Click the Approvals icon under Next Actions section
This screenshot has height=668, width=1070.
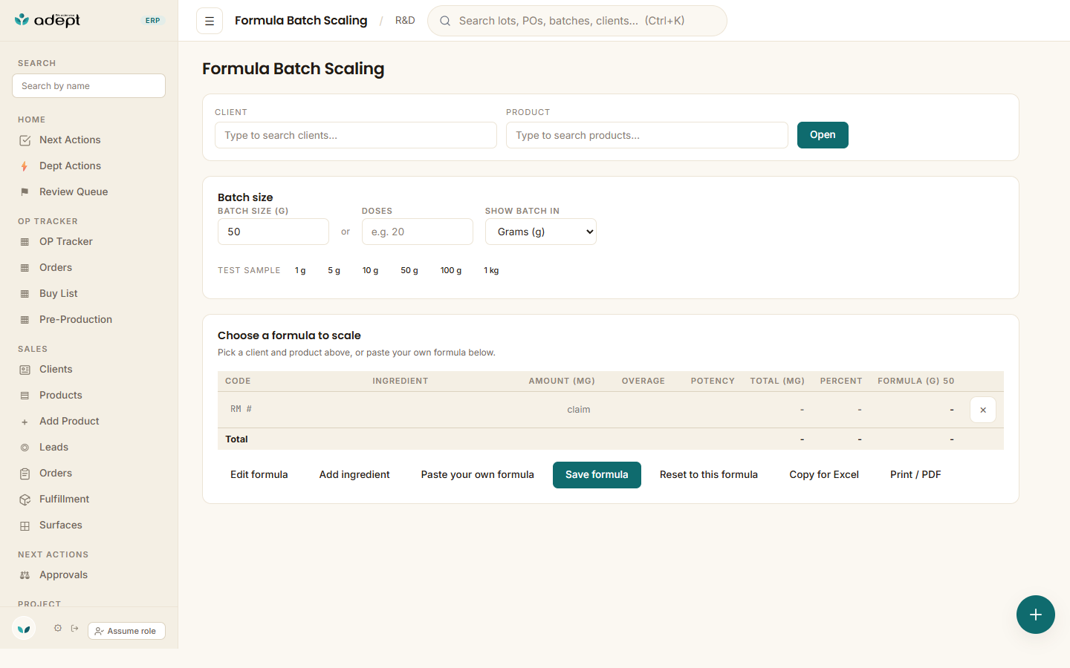click(25, 575)
